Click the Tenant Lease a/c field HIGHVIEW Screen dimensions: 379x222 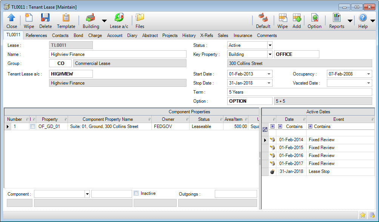click(71, 74)
